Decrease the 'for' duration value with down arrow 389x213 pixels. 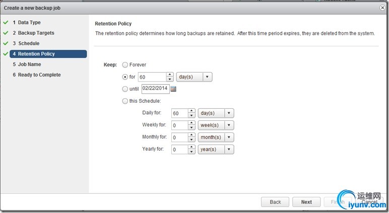170,79
